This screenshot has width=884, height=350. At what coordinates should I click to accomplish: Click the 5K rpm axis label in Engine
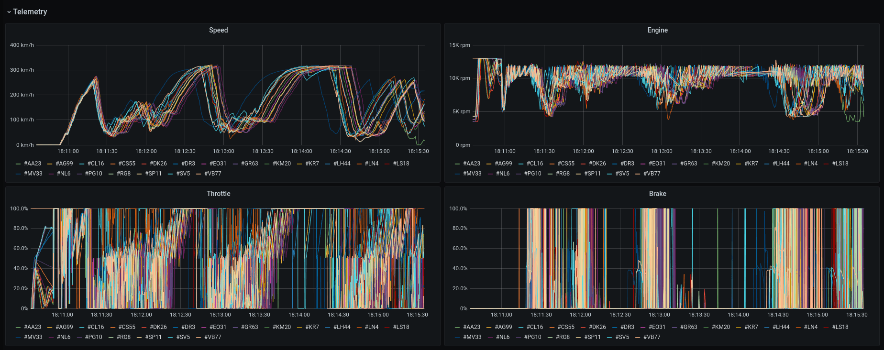pyautogui.click(x=461, y=111)
